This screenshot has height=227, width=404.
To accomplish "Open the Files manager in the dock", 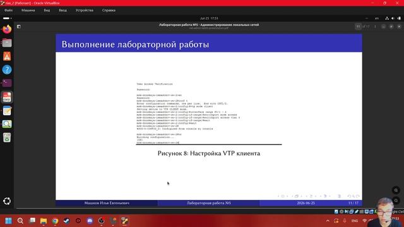I will point(7,43).
